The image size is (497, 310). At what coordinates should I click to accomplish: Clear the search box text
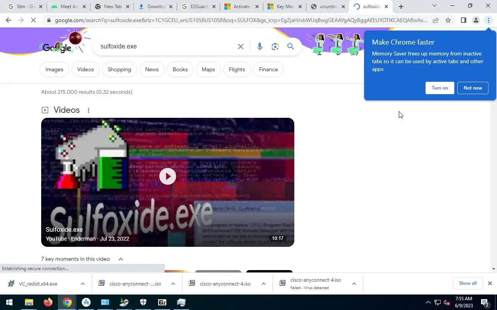241,46
